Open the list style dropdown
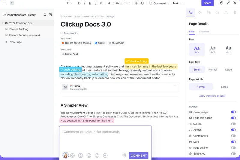The image size is (240, 160). pyautogui.click(x=127, y=3)
